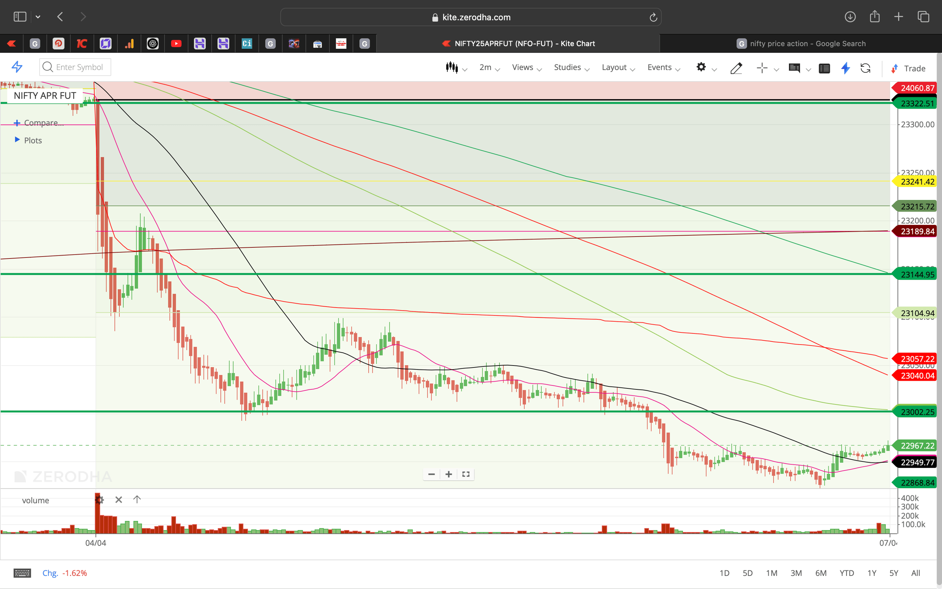
Task: Select the 1Y time range
Action: [872, 573]
